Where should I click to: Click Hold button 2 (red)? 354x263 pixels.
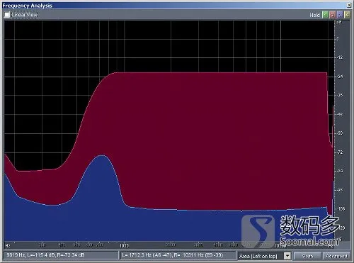pos(333,15)
